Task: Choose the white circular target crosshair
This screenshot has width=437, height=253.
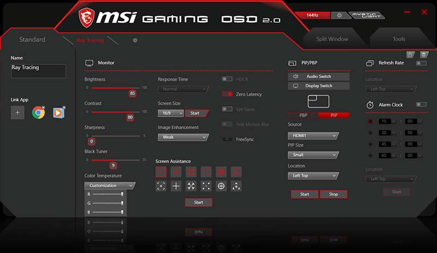Action: 221,186
